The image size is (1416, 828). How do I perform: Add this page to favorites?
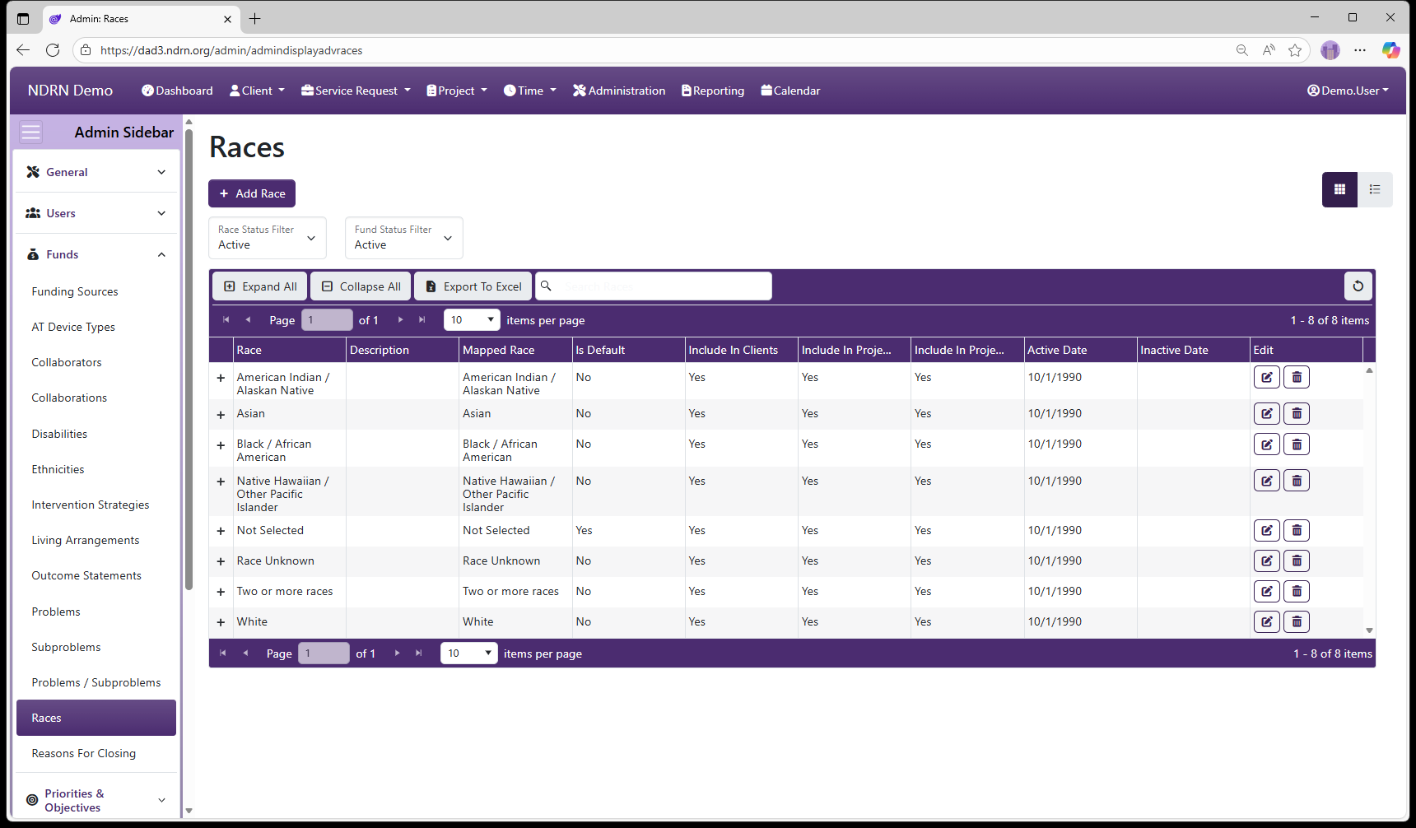pyautogui.click(x=1295, y=50)
